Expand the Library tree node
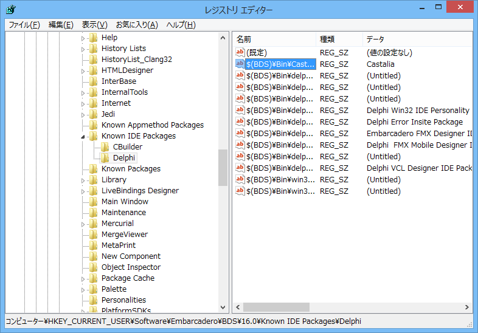Image resolution: width=478 pixels, height=333 pixels. pos(83,180)
